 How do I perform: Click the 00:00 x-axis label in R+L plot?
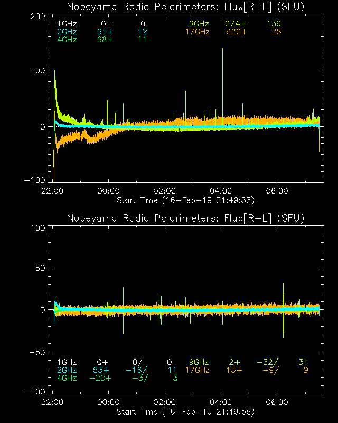point(108,191)
